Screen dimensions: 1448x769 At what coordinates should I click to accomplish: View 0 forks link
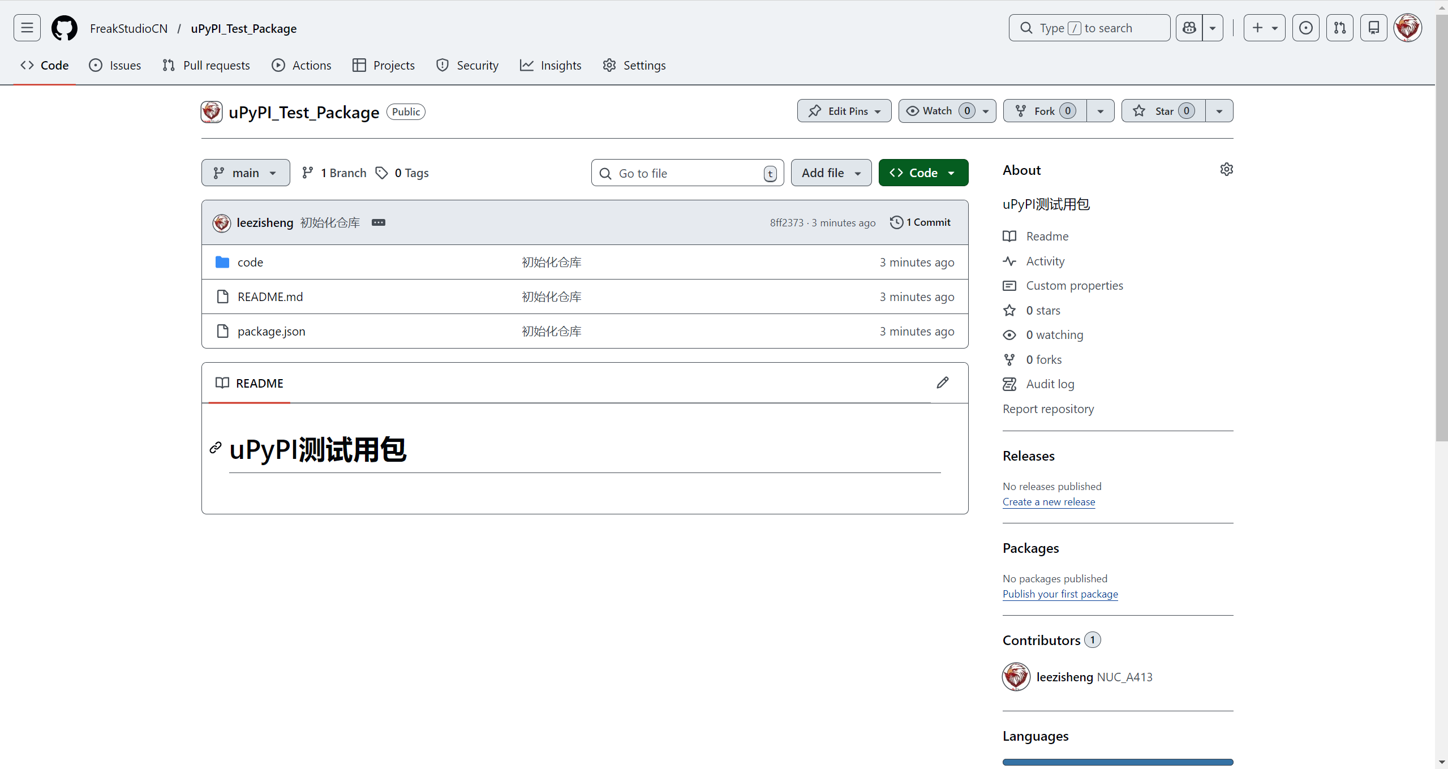click(x=1043, y=359)
